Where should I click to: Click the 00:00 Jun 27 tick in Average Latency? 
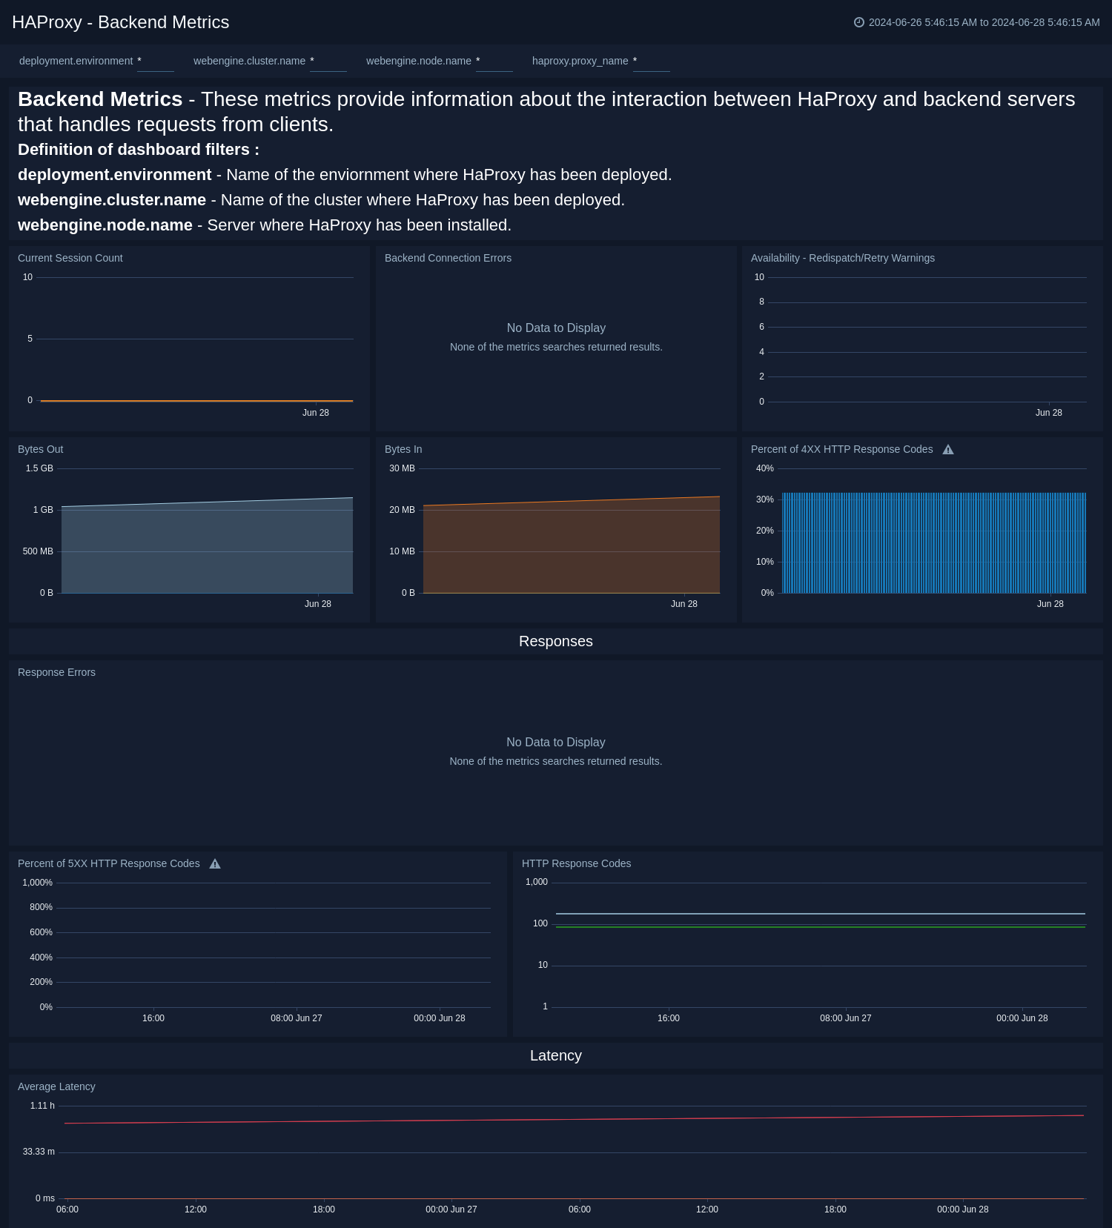(451, 1209)
